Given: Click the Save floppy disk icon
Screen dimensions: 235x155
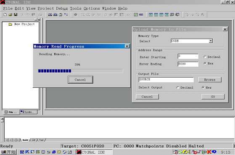Looking at the screenshot, I should coord(16,15).
